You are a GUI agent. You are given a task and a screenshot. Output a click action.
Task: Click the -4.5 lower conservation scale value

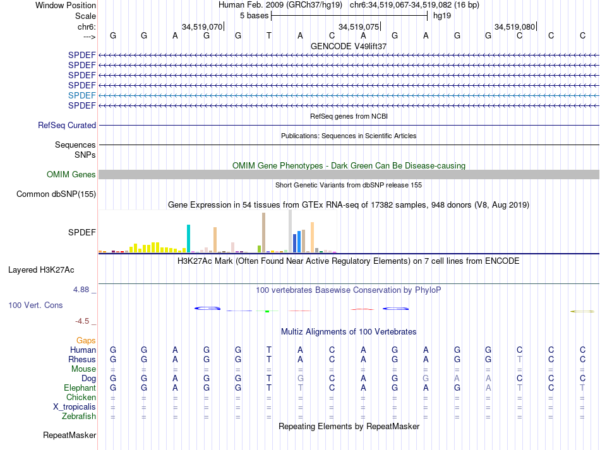point(82,321)
